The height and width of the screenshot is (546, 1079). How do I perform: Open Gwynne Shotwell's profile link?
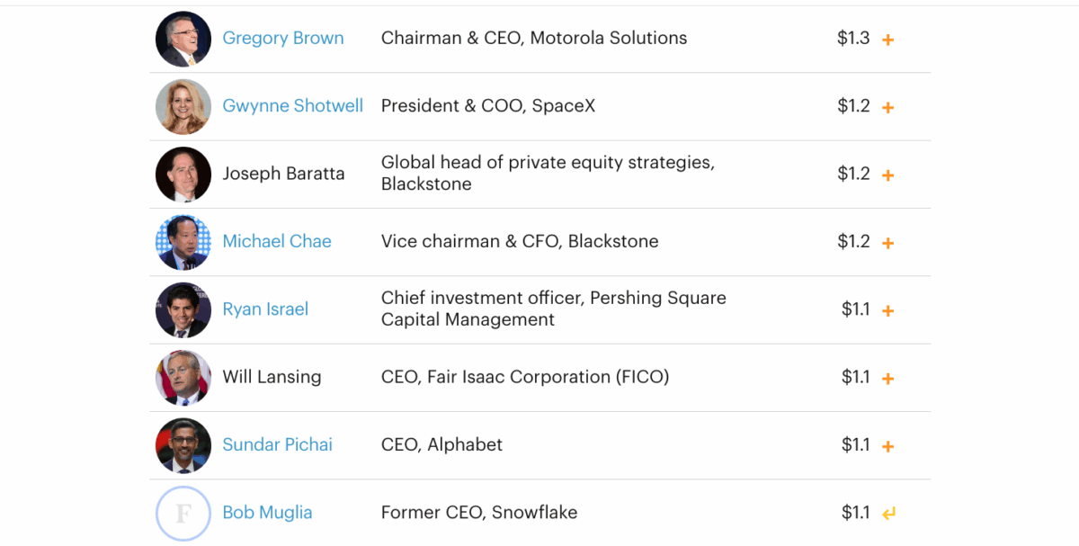tap(293, 106)
